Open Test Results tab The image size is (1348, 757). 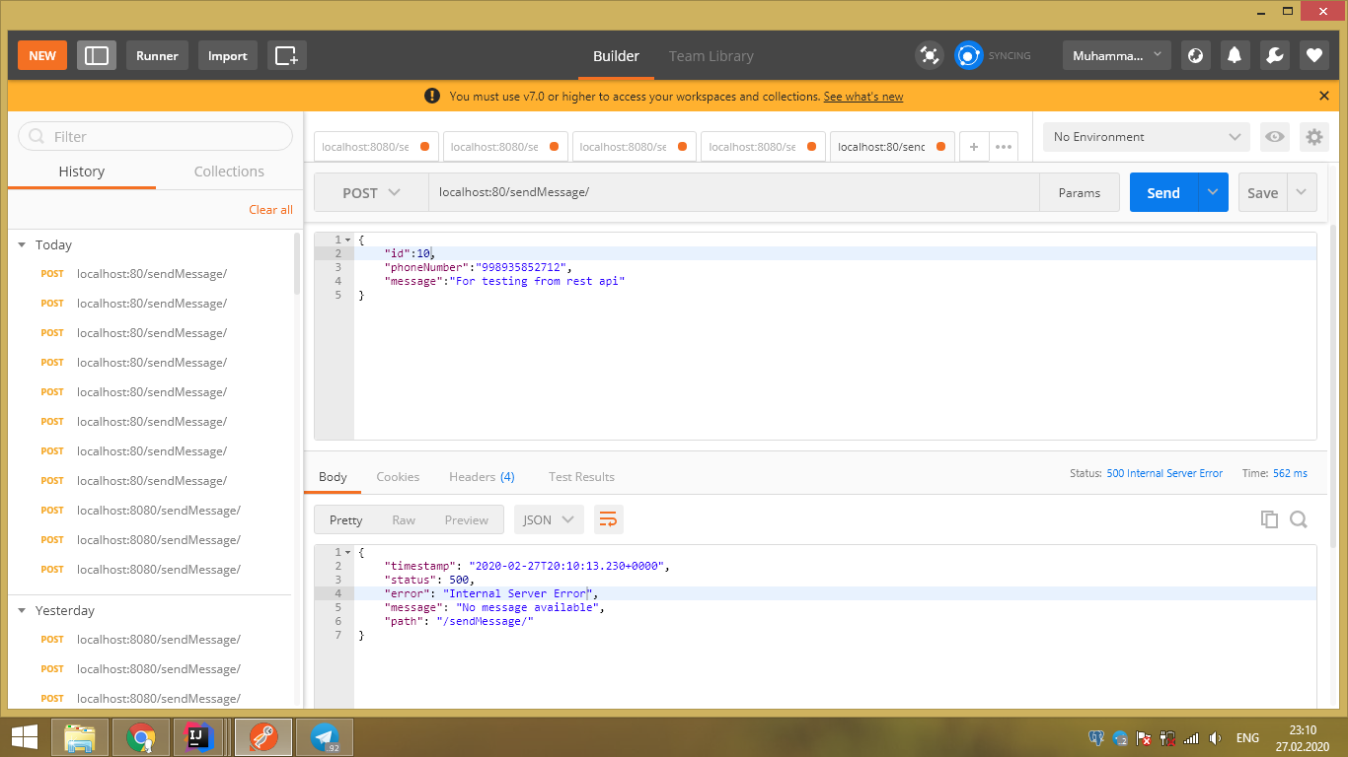point(581,476)
